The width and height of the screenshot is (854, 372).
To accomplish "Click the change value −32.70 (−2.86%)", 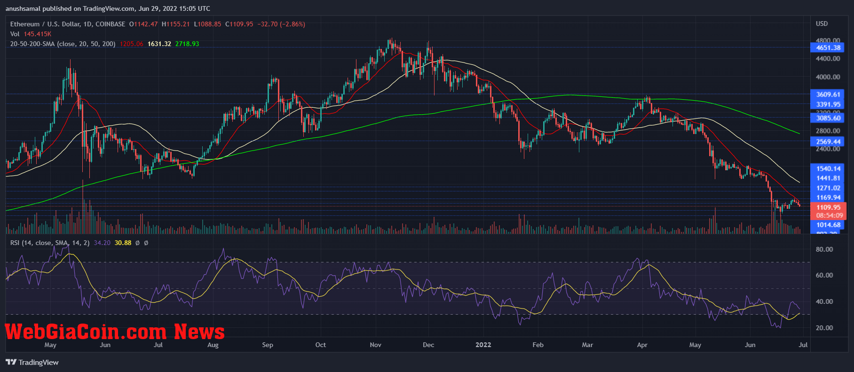I will click(x=281, y=24).
